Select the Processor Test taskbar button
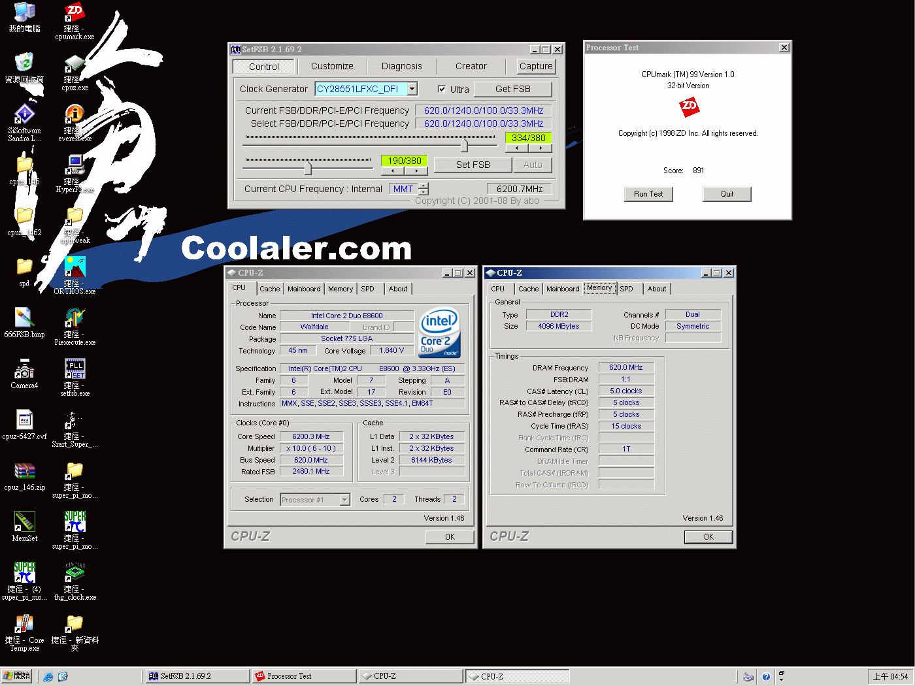This screenshot has width=915, height=686. coord(304,676)
